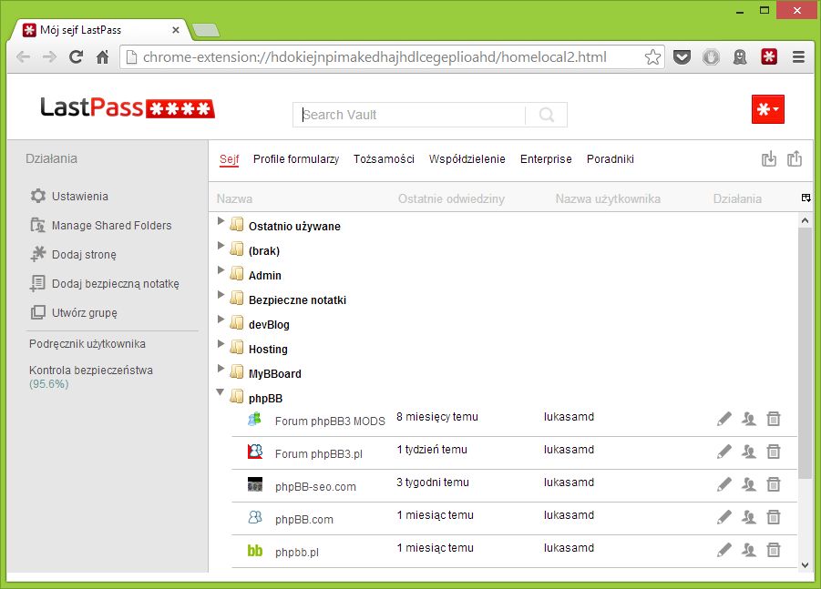
Task: Open the Tożsamości tab
Action: tap(384, 159)
